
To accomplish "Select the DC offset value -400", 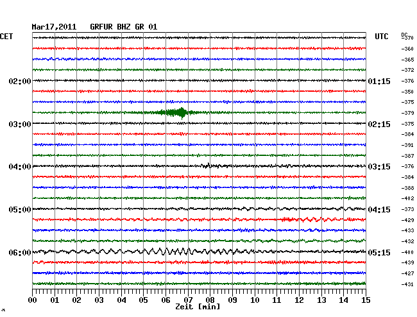I will point(407,252).
